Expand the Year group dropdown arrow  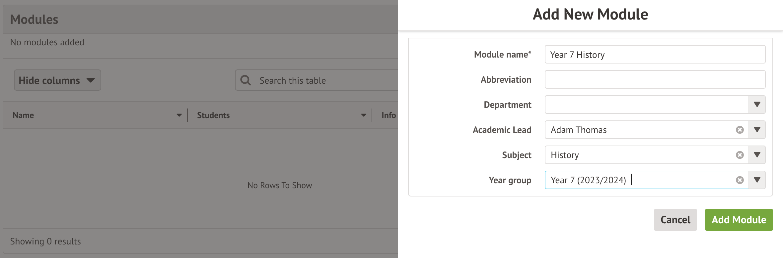pos(757,180)
